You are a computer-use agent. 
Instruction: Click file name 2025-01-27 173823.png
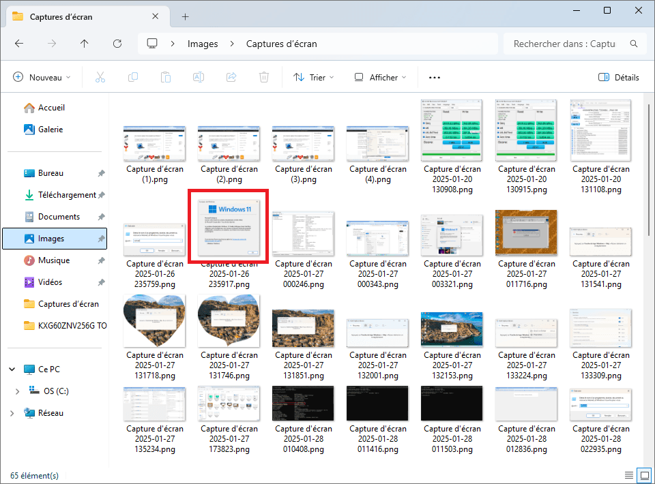(x=229, y=439)
